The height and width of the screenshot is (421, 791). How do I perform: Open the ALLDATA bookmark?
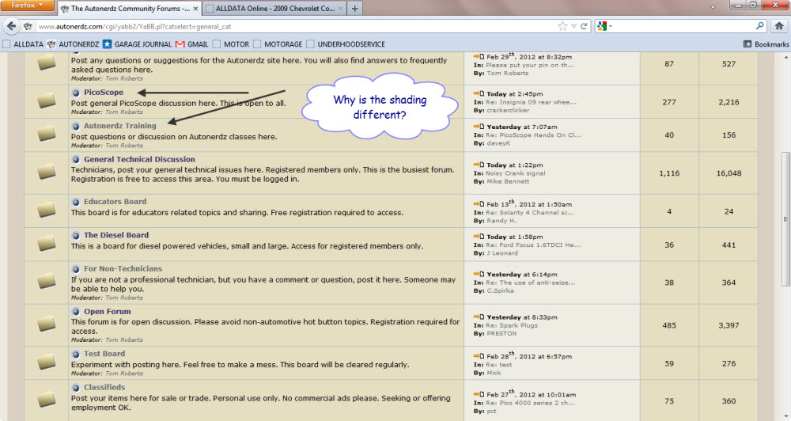pyautogui.click(x=23, y=44)
